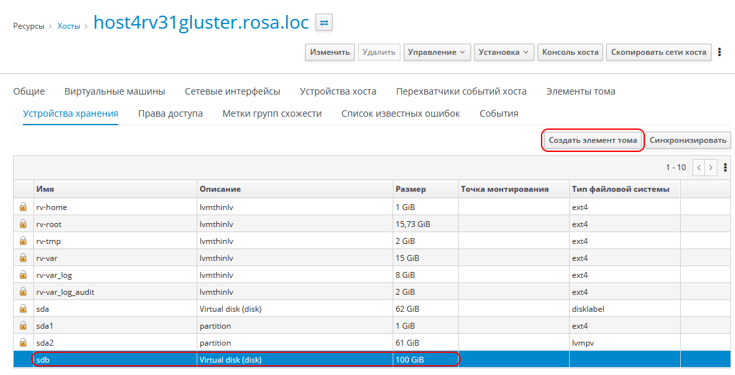Switch to Сетевые интерфейсы tab
735x375 pixels.
232,91
